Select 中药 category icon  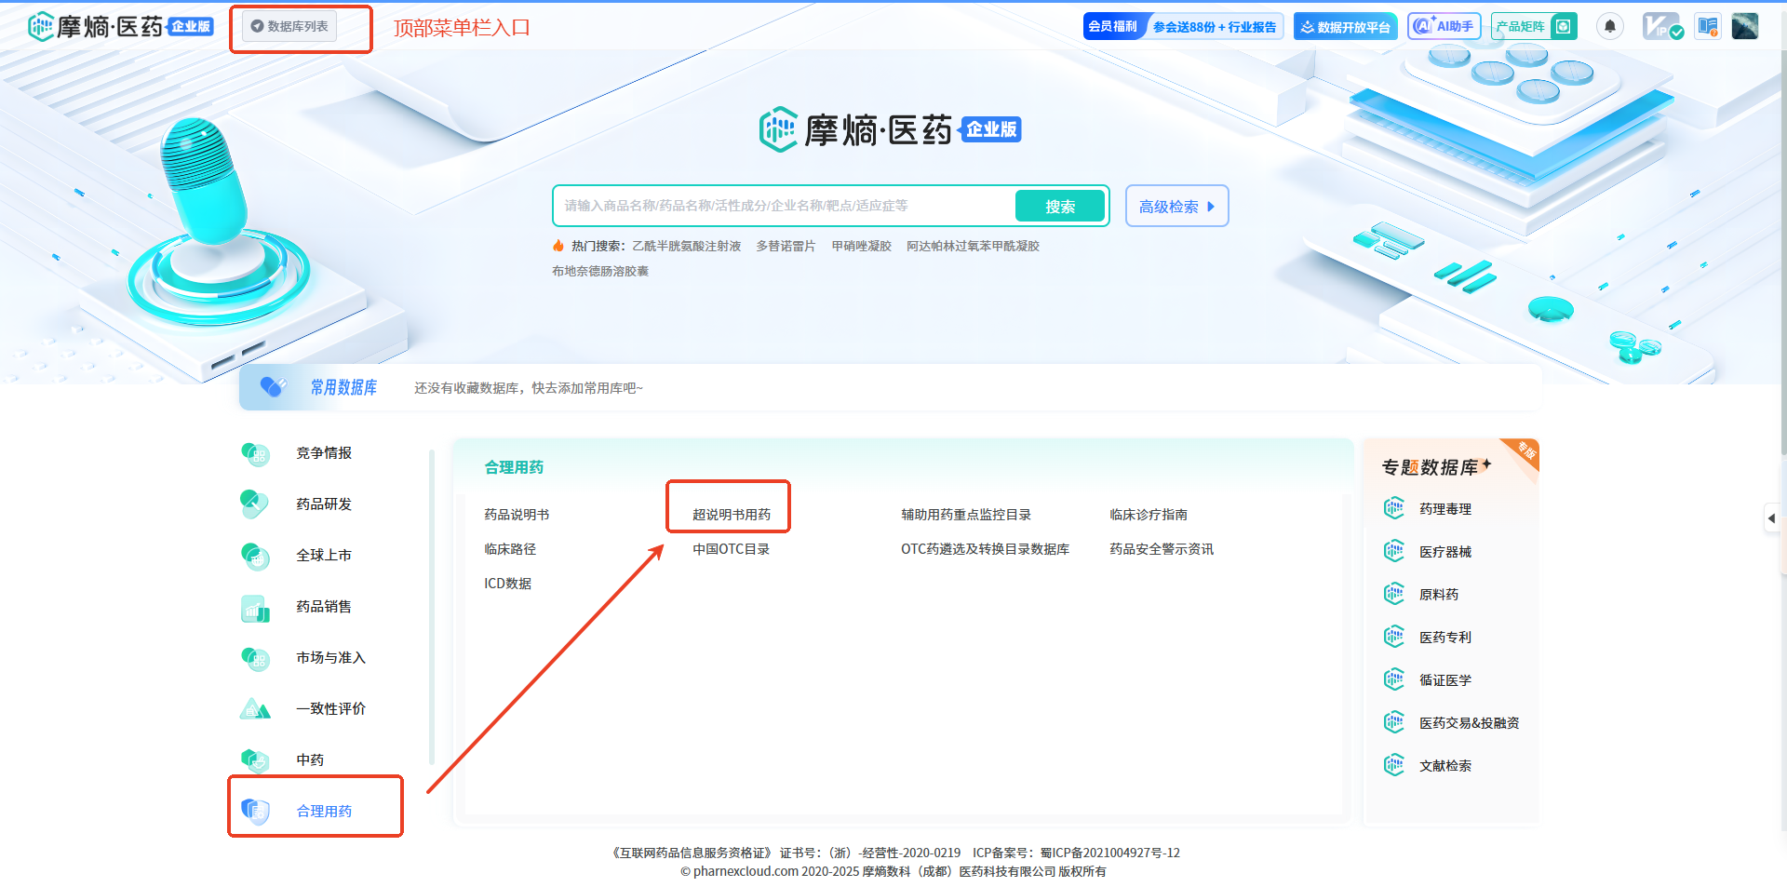pyautogui.click(x=255, y=760)
